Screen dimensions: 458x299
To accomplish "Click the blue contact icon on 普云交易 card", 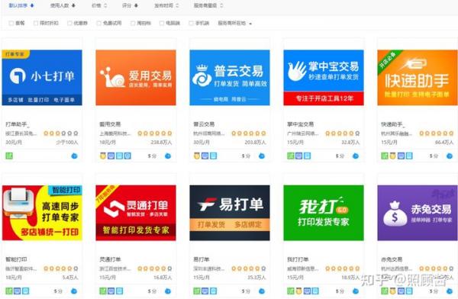I will pos(262,156).
